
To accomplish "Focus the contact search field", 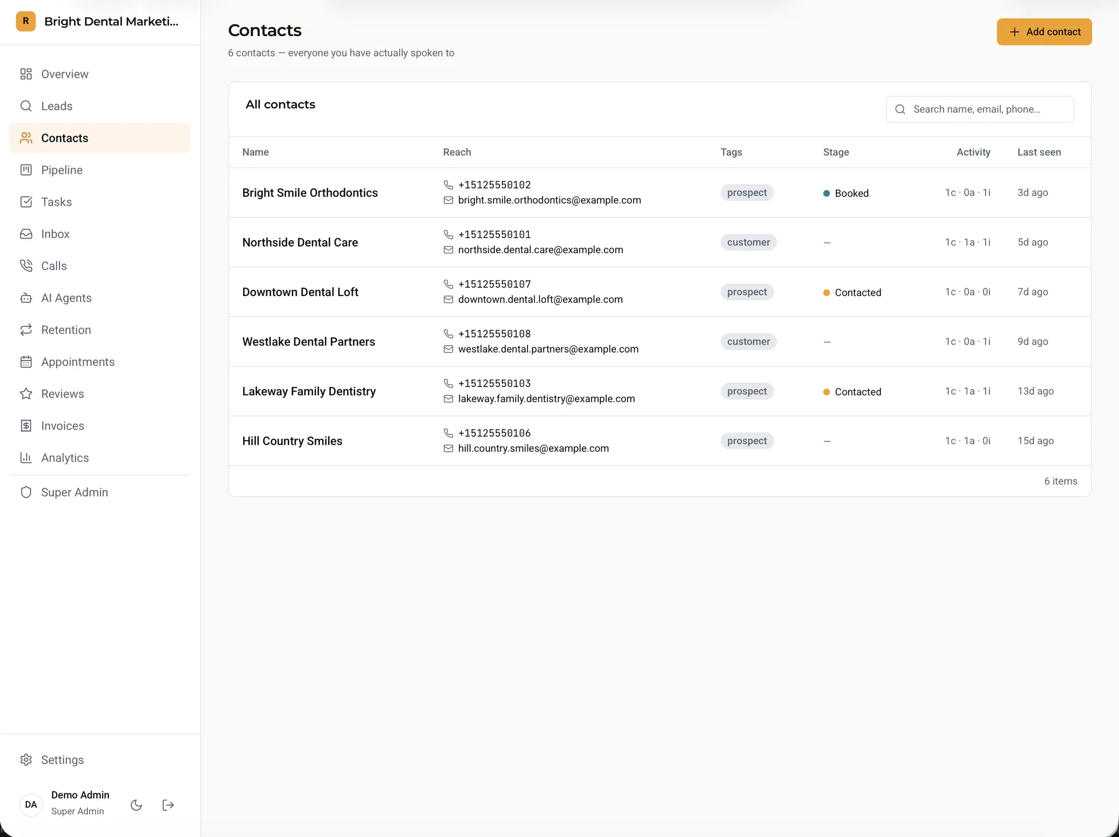I will (980, 110).
